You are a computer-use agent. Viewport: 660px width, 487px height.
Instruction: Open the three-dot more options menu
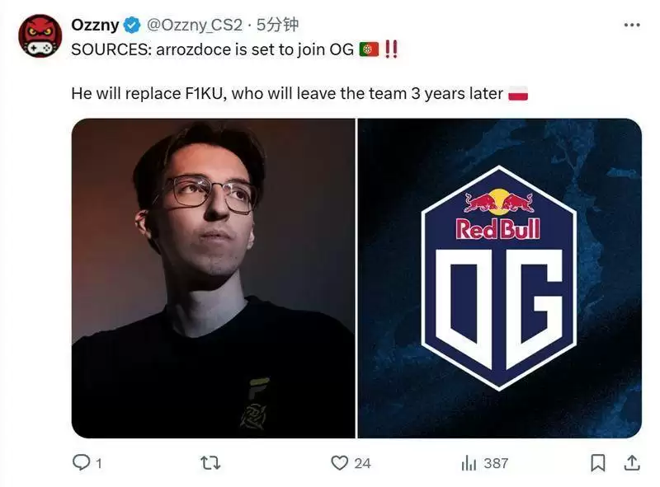[632, 26]
